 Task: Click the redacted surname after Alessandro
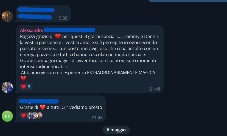click(69, 30)
